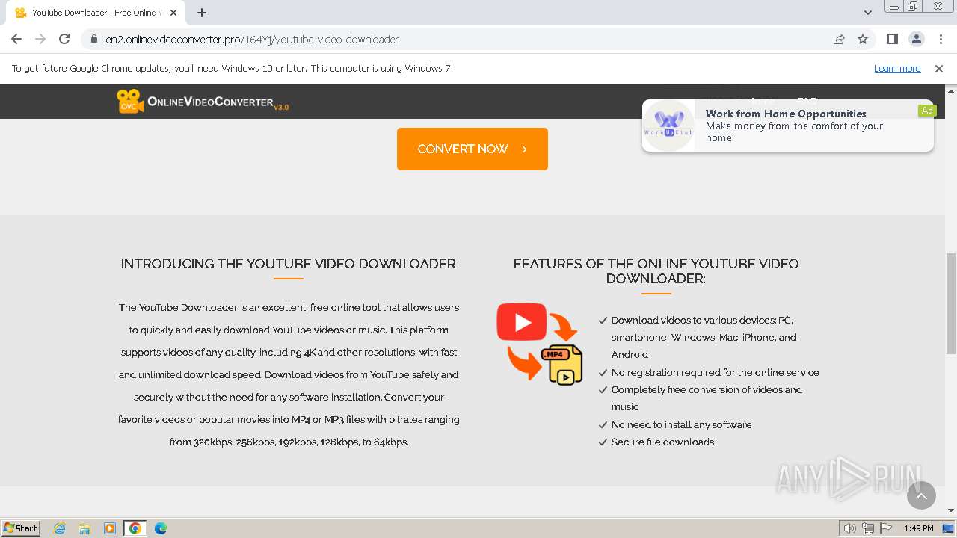This screenshot has width=957, height=538.
Task: Click the green Ad badge
Action: point(927,111)
